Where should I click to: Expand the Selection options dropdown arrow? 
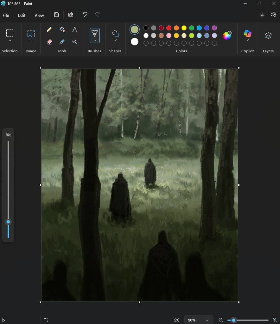(x=10, y=41)
